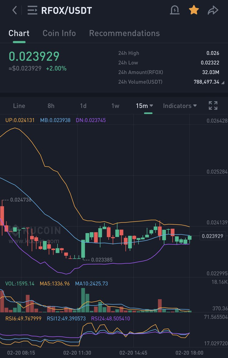Switch to the Chart tab
Image resolution: width=228 pixels, height=358 pixels.
click(19, 33)
